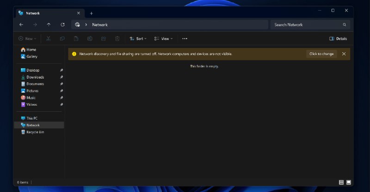Click the Click to change button

tap(321, 54)
